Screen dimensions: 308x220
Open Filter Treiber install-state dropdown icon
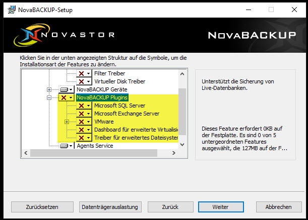point(84,74)
